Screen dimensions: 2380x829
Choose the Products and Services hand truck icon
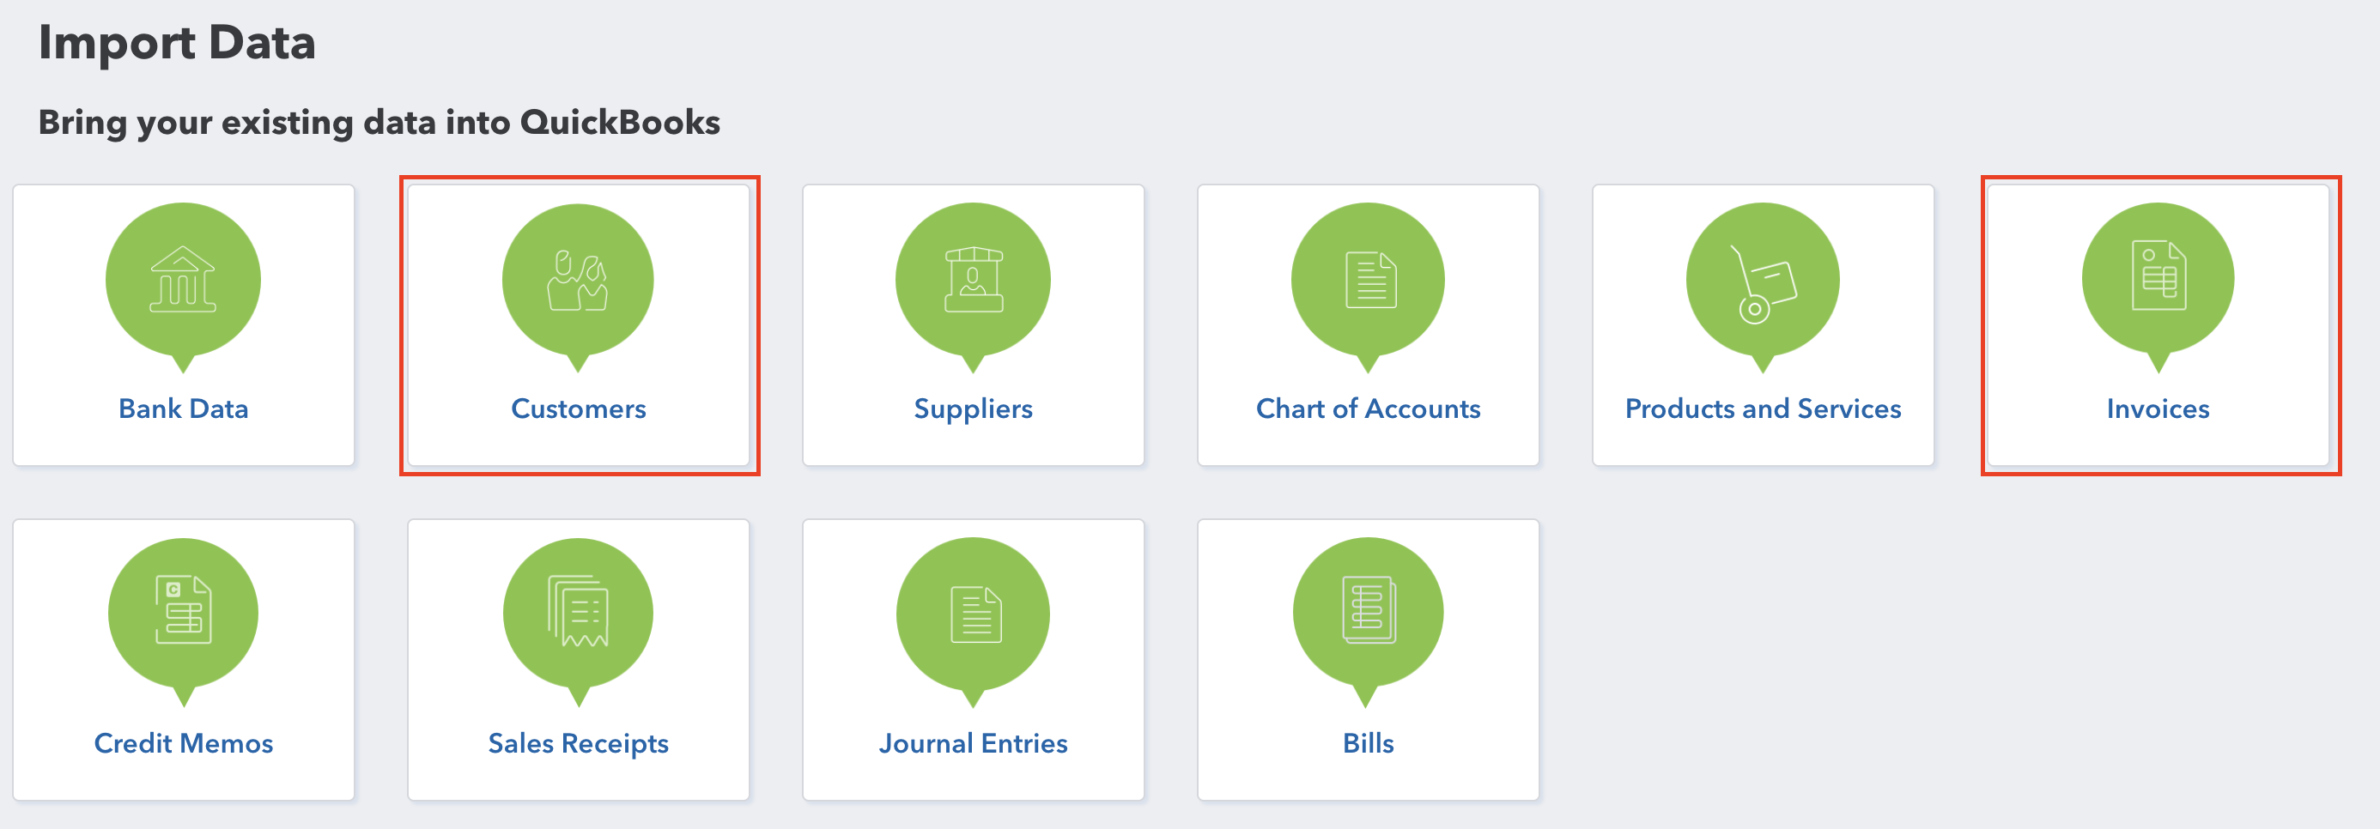click(x=1763, y=280)
